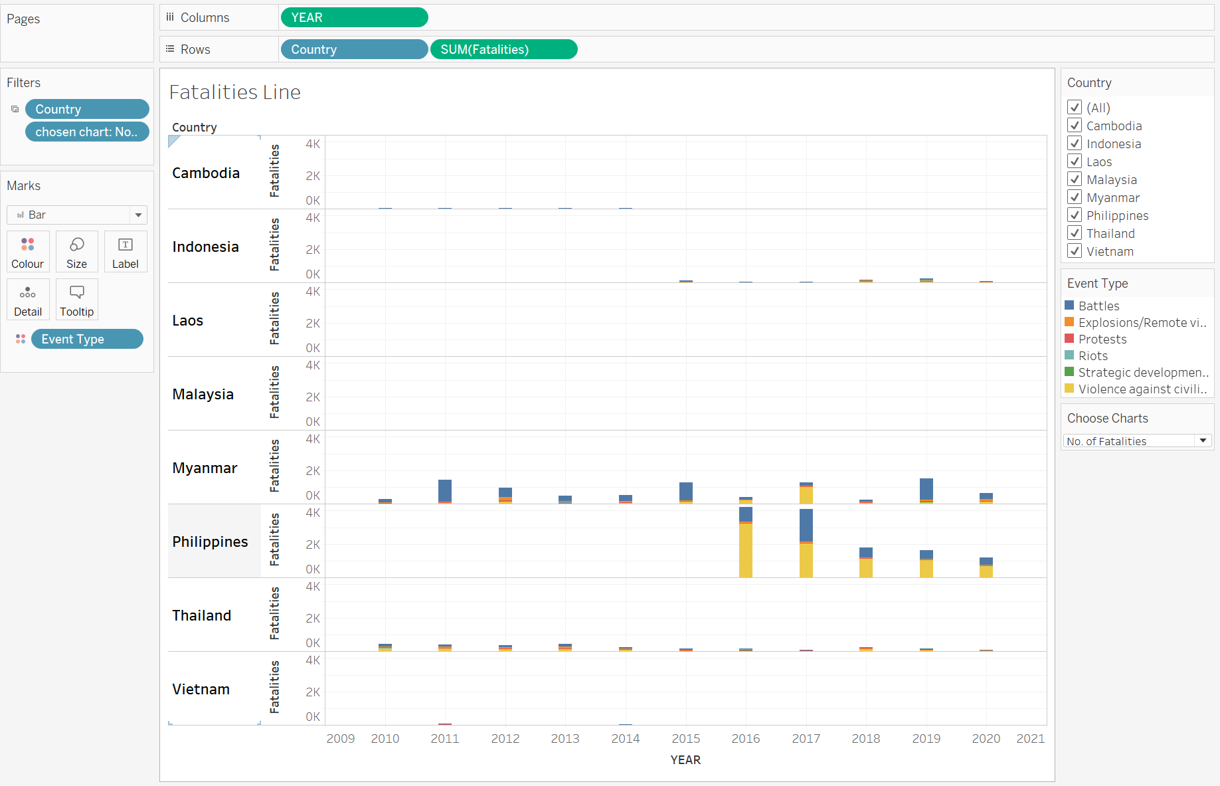Viewport: 1220px width, 786px height.
Task: Uncheck the (All) countries checkbox
Action: (x=1075, y=108)
